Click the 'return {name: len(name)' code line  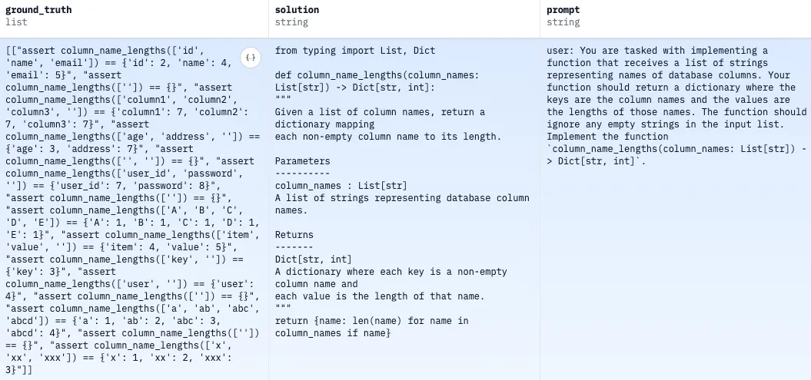tap(371, 321)
